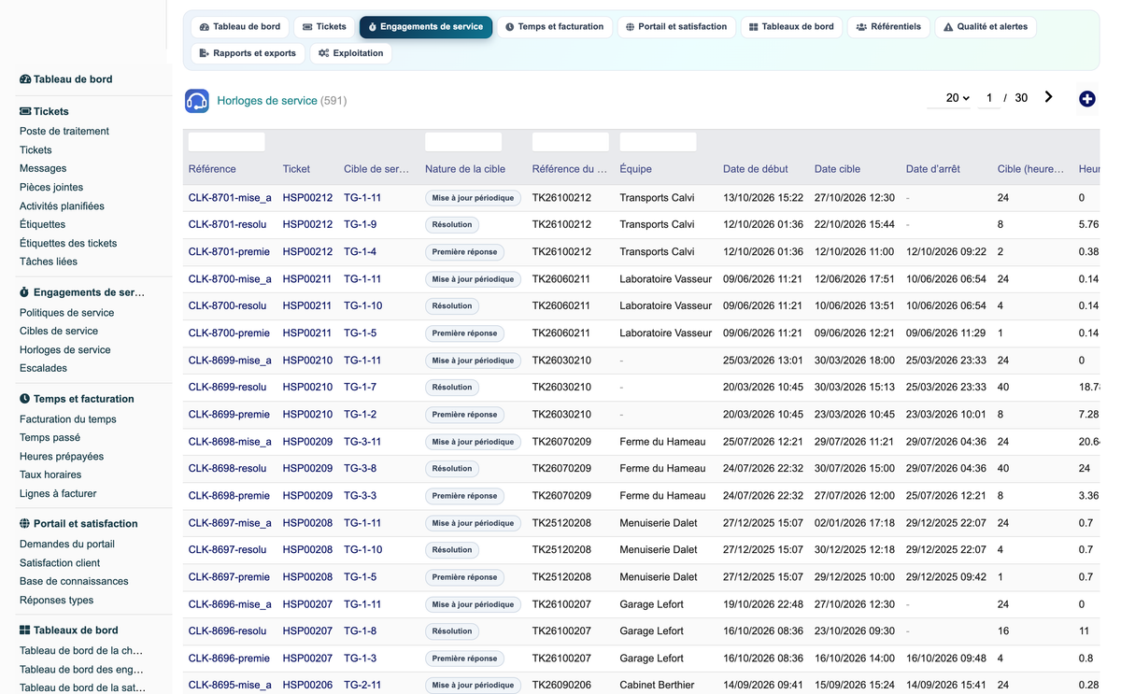Click the grid icon beside sidebar Tableaux de bord
The width and height of the screenshot is (1121, 694).
point(25,630)
